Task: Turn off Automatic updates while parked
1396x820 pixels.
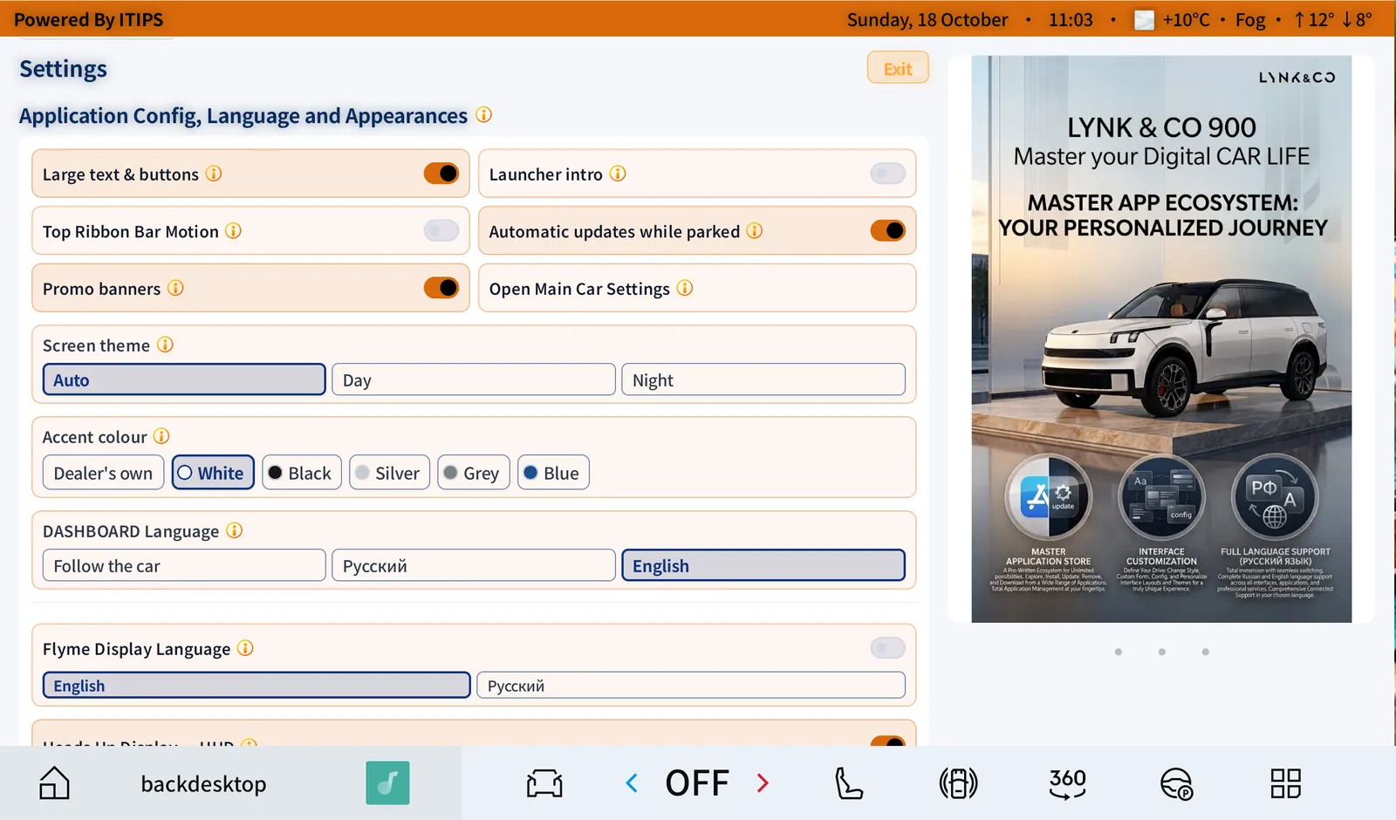Action: point(888,230)
